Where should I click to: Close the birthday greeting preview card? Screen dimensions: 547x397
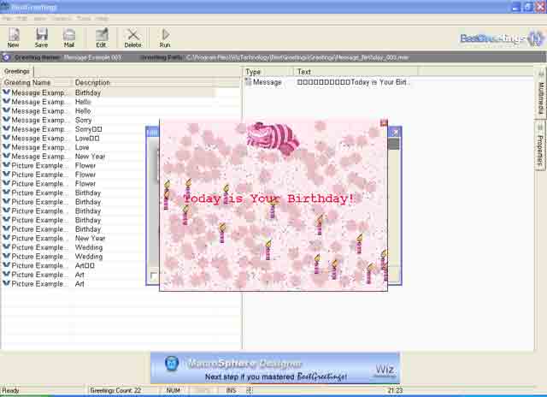(x=384, y=122)
